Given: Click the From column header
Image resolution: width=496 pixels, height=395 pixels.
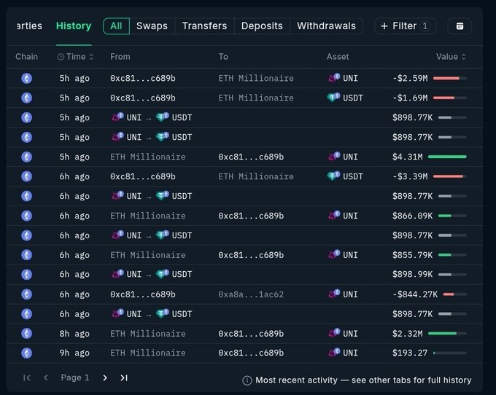Looking at the screenshot, I should [120, 57].
